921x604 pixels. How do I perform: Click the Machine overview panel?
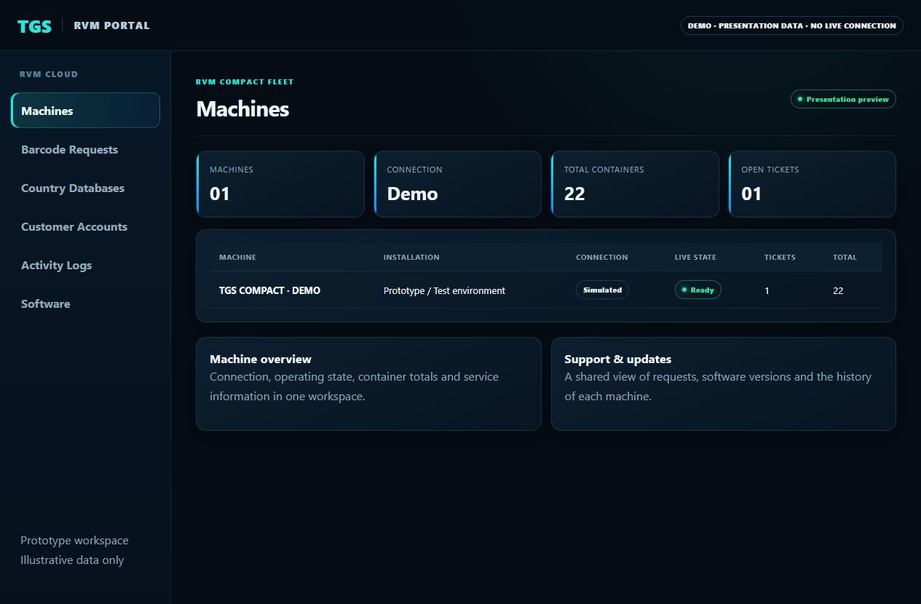point(368,384)
